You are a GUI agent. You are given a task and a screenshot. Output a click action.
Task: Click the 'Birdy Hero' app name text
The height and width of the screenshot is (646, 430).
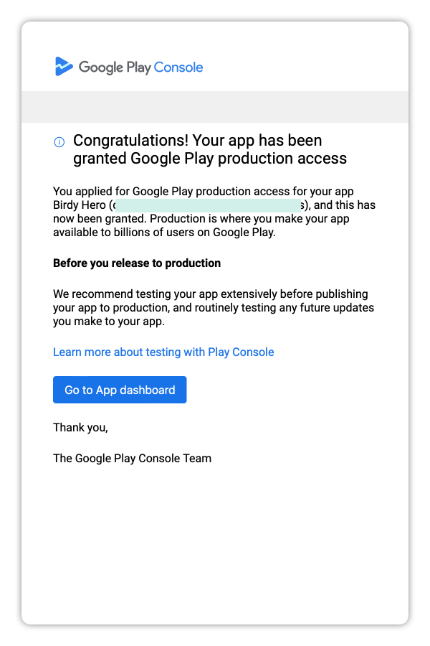(x=80, y=205)
